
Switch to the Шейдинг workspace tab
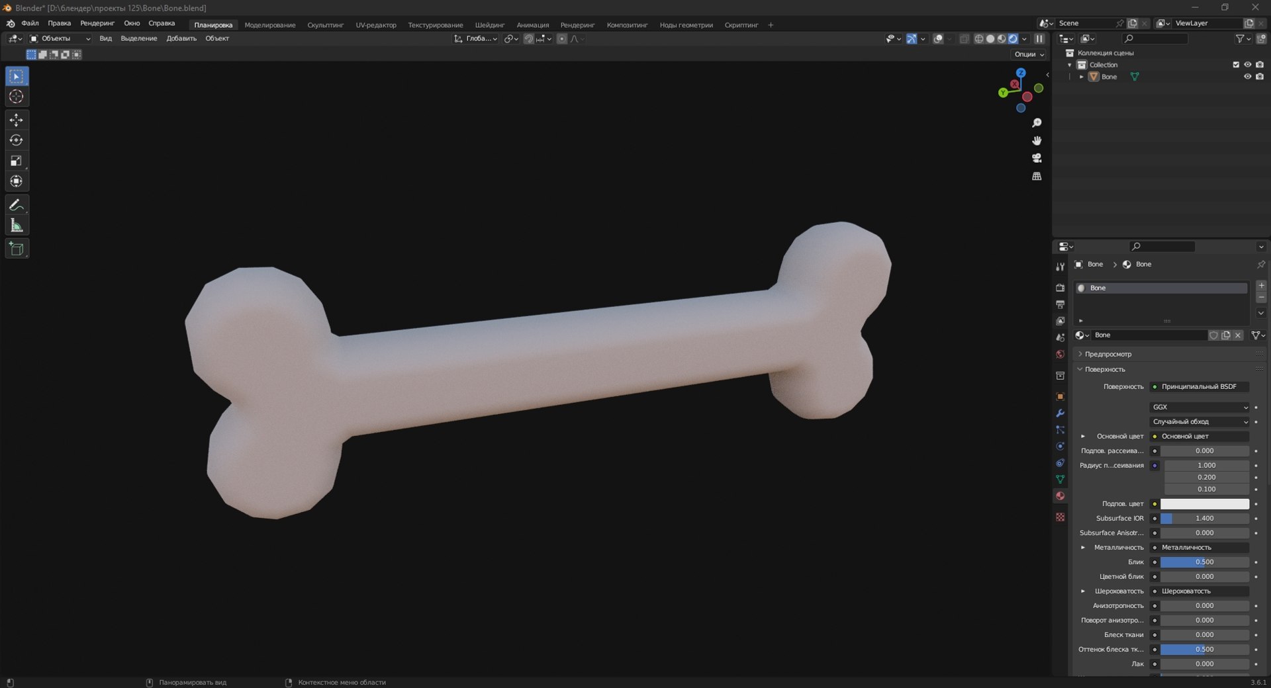coord(490,25)
